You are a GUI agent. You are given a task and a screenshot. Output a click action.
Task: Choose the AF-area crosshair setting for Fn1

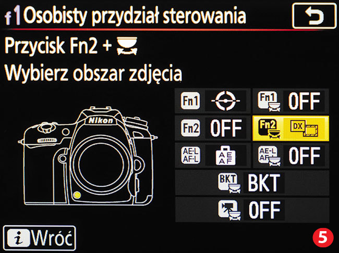coord(225,101)
